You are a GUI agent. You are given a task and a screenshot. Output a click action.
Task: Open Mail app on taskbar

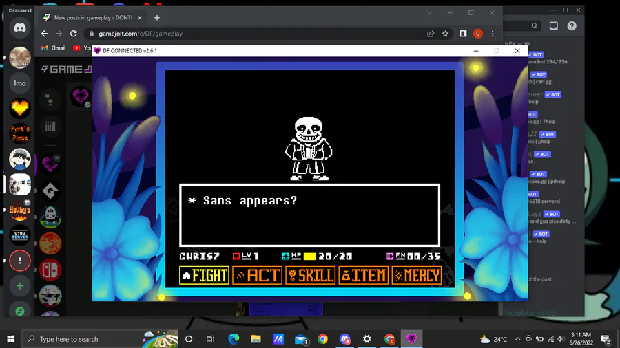pyautogui.click(x=300, y=339)
